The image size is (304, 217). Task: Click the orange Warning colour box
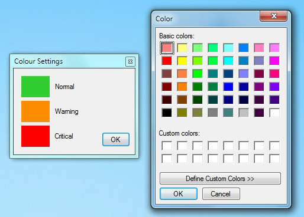(35, 111)
